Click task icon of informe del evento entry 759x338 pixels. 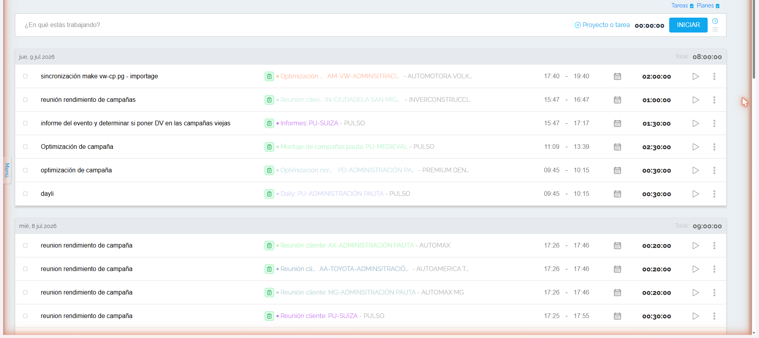tap(269, 123)
